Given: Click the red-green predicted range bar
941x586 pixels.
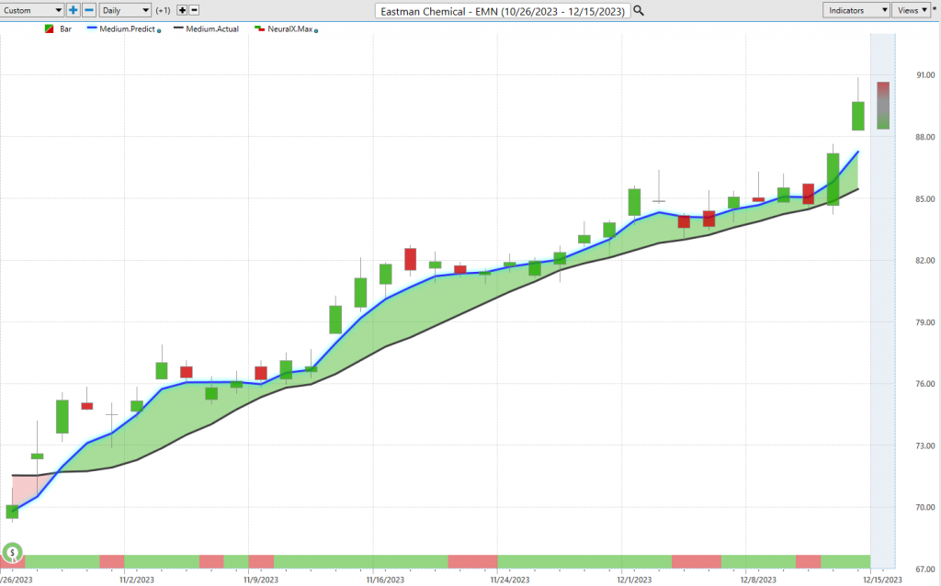Looking at the screenshot, I should [x=883, y=106].
